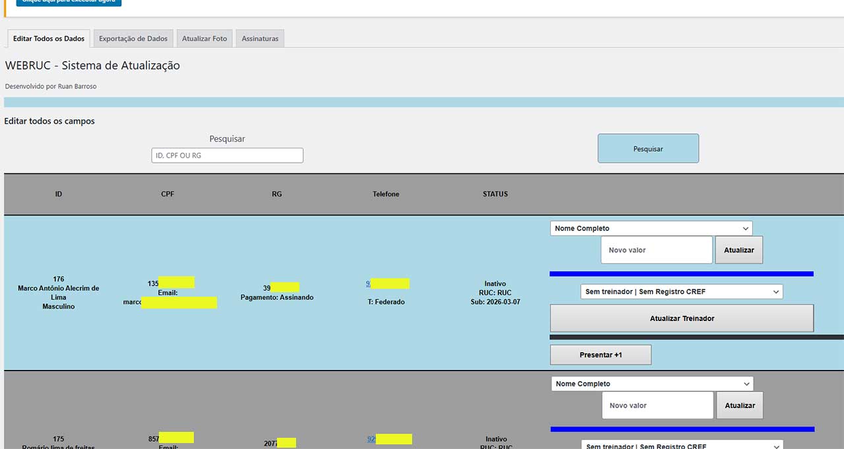Open Sem treinador dropdown in Romário's row
Viewport: 844px width, 449px height.
(682, 445)
